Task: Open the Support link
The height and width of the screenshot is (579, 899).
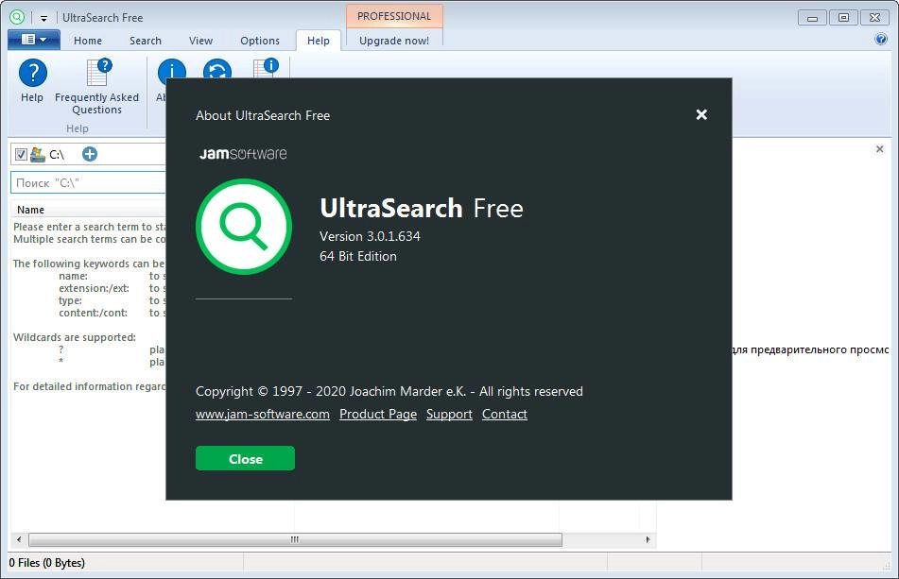Action: tap(449, 414)
